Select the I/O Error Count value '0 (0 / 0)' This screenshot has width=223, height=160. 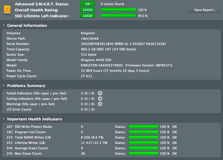88,109
